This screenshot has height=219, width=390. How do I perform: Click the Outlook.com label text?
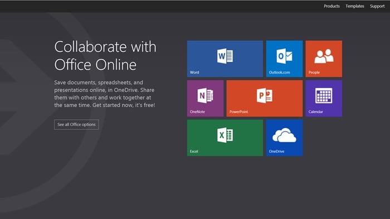click(279, 72)
